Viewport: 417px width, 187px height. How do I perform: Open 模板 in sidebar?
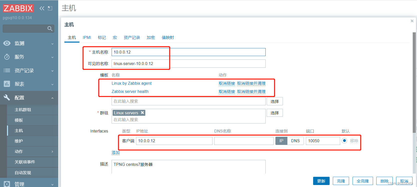[32, 120]
